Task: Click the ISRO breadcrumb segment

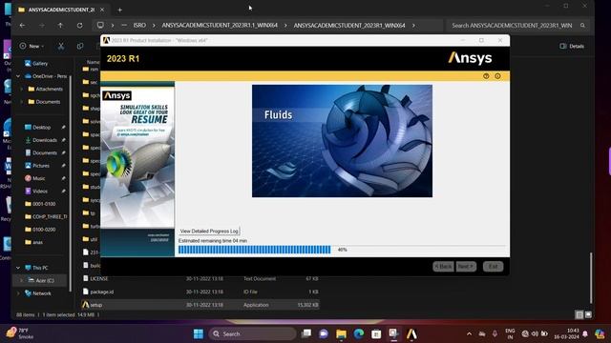Action: [139, 26]
